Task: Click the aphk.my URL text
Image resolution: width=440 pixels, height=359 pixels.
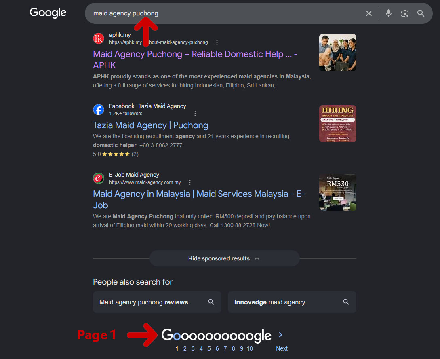Action: pyautogui.click(x=158, y=42)
